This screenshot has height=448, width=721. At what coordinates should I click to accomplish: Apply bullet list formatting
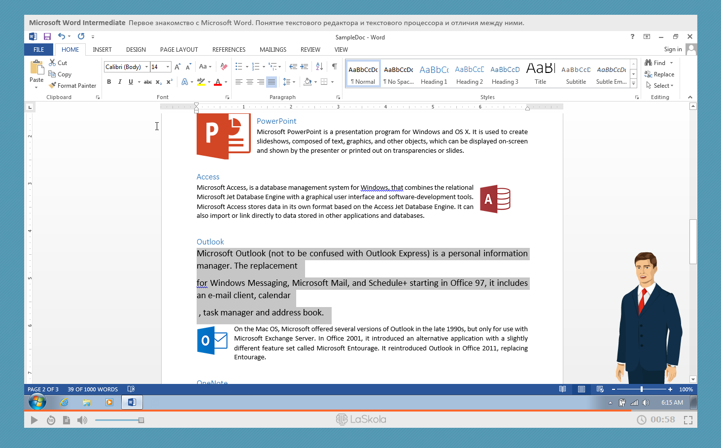click(x=239, y=67)
